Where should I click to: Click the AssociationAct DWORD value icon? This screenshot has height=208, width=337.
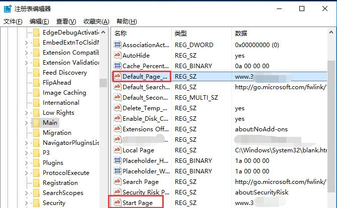118,45
